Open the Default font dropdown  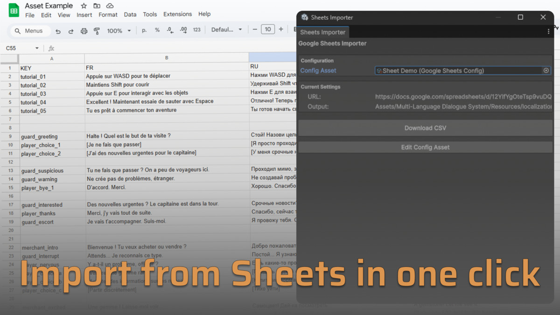pos(227,29)
